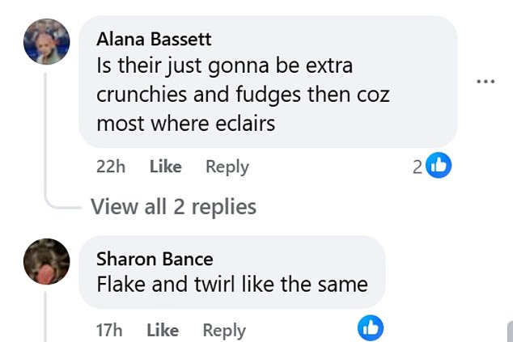Expand View all 2 replies
The width and height of the screenshot is (513, 342).
tap(173, 207)
